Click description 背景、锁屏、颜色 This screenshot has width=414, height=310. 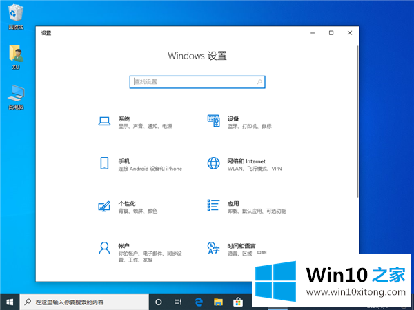click(138, 211)
